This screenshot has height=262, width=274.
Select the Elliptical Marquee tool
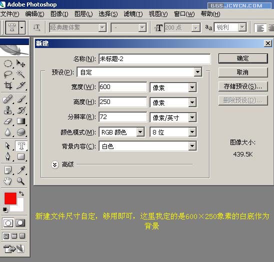point(8,63)
